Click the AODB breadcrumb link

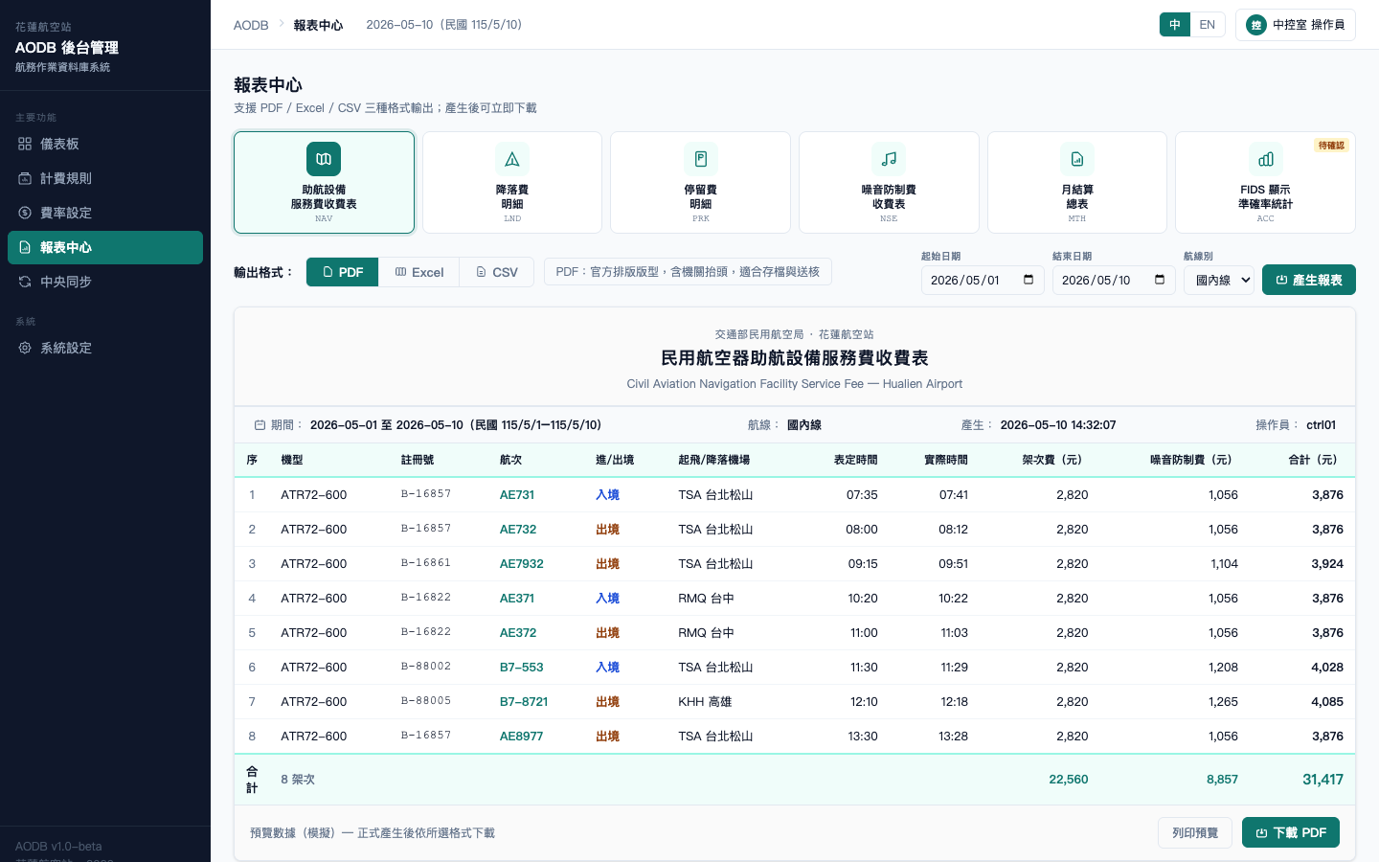(x=251, y=25)
